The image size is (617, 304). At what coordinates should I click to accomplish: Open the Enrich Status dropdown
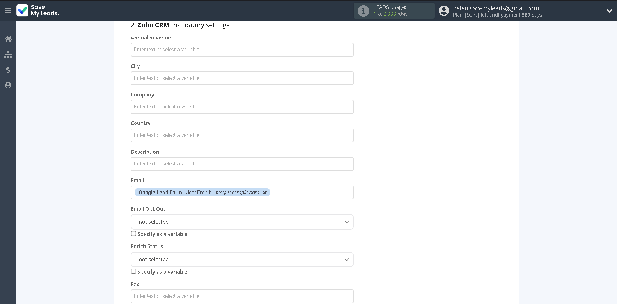pyautogui.click(x=242, y=259)
